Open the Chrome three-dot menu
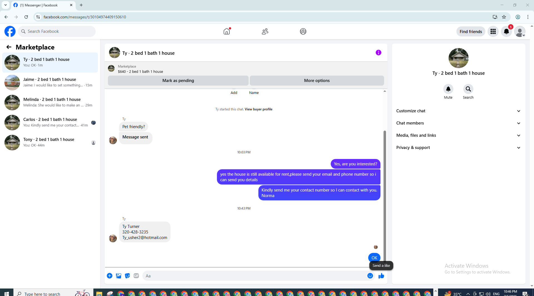The width and height of the screenshot is (534, 296). coord(528,17)
